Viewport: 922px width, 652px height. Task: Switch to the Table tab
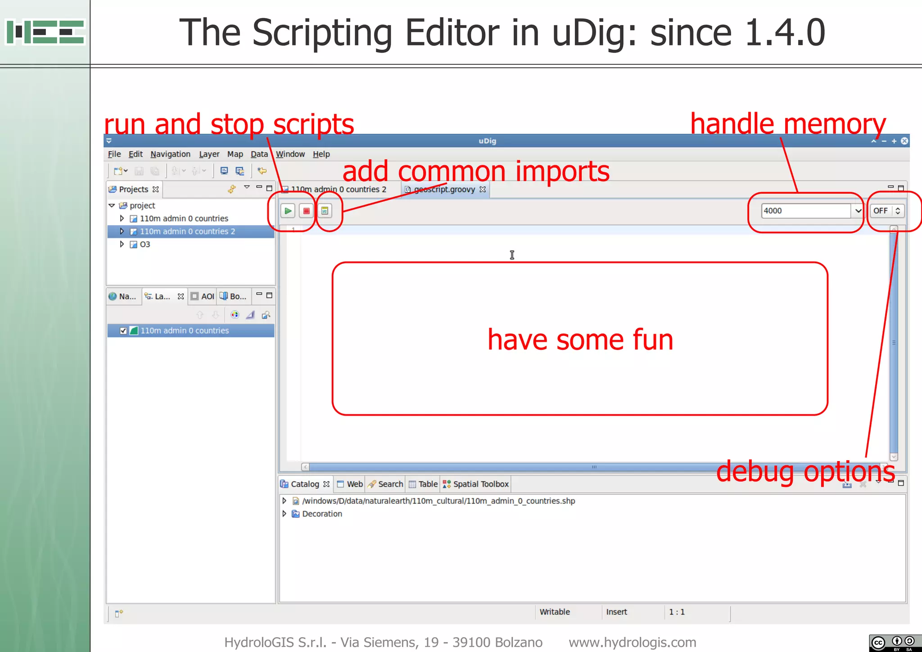point(423,484)
